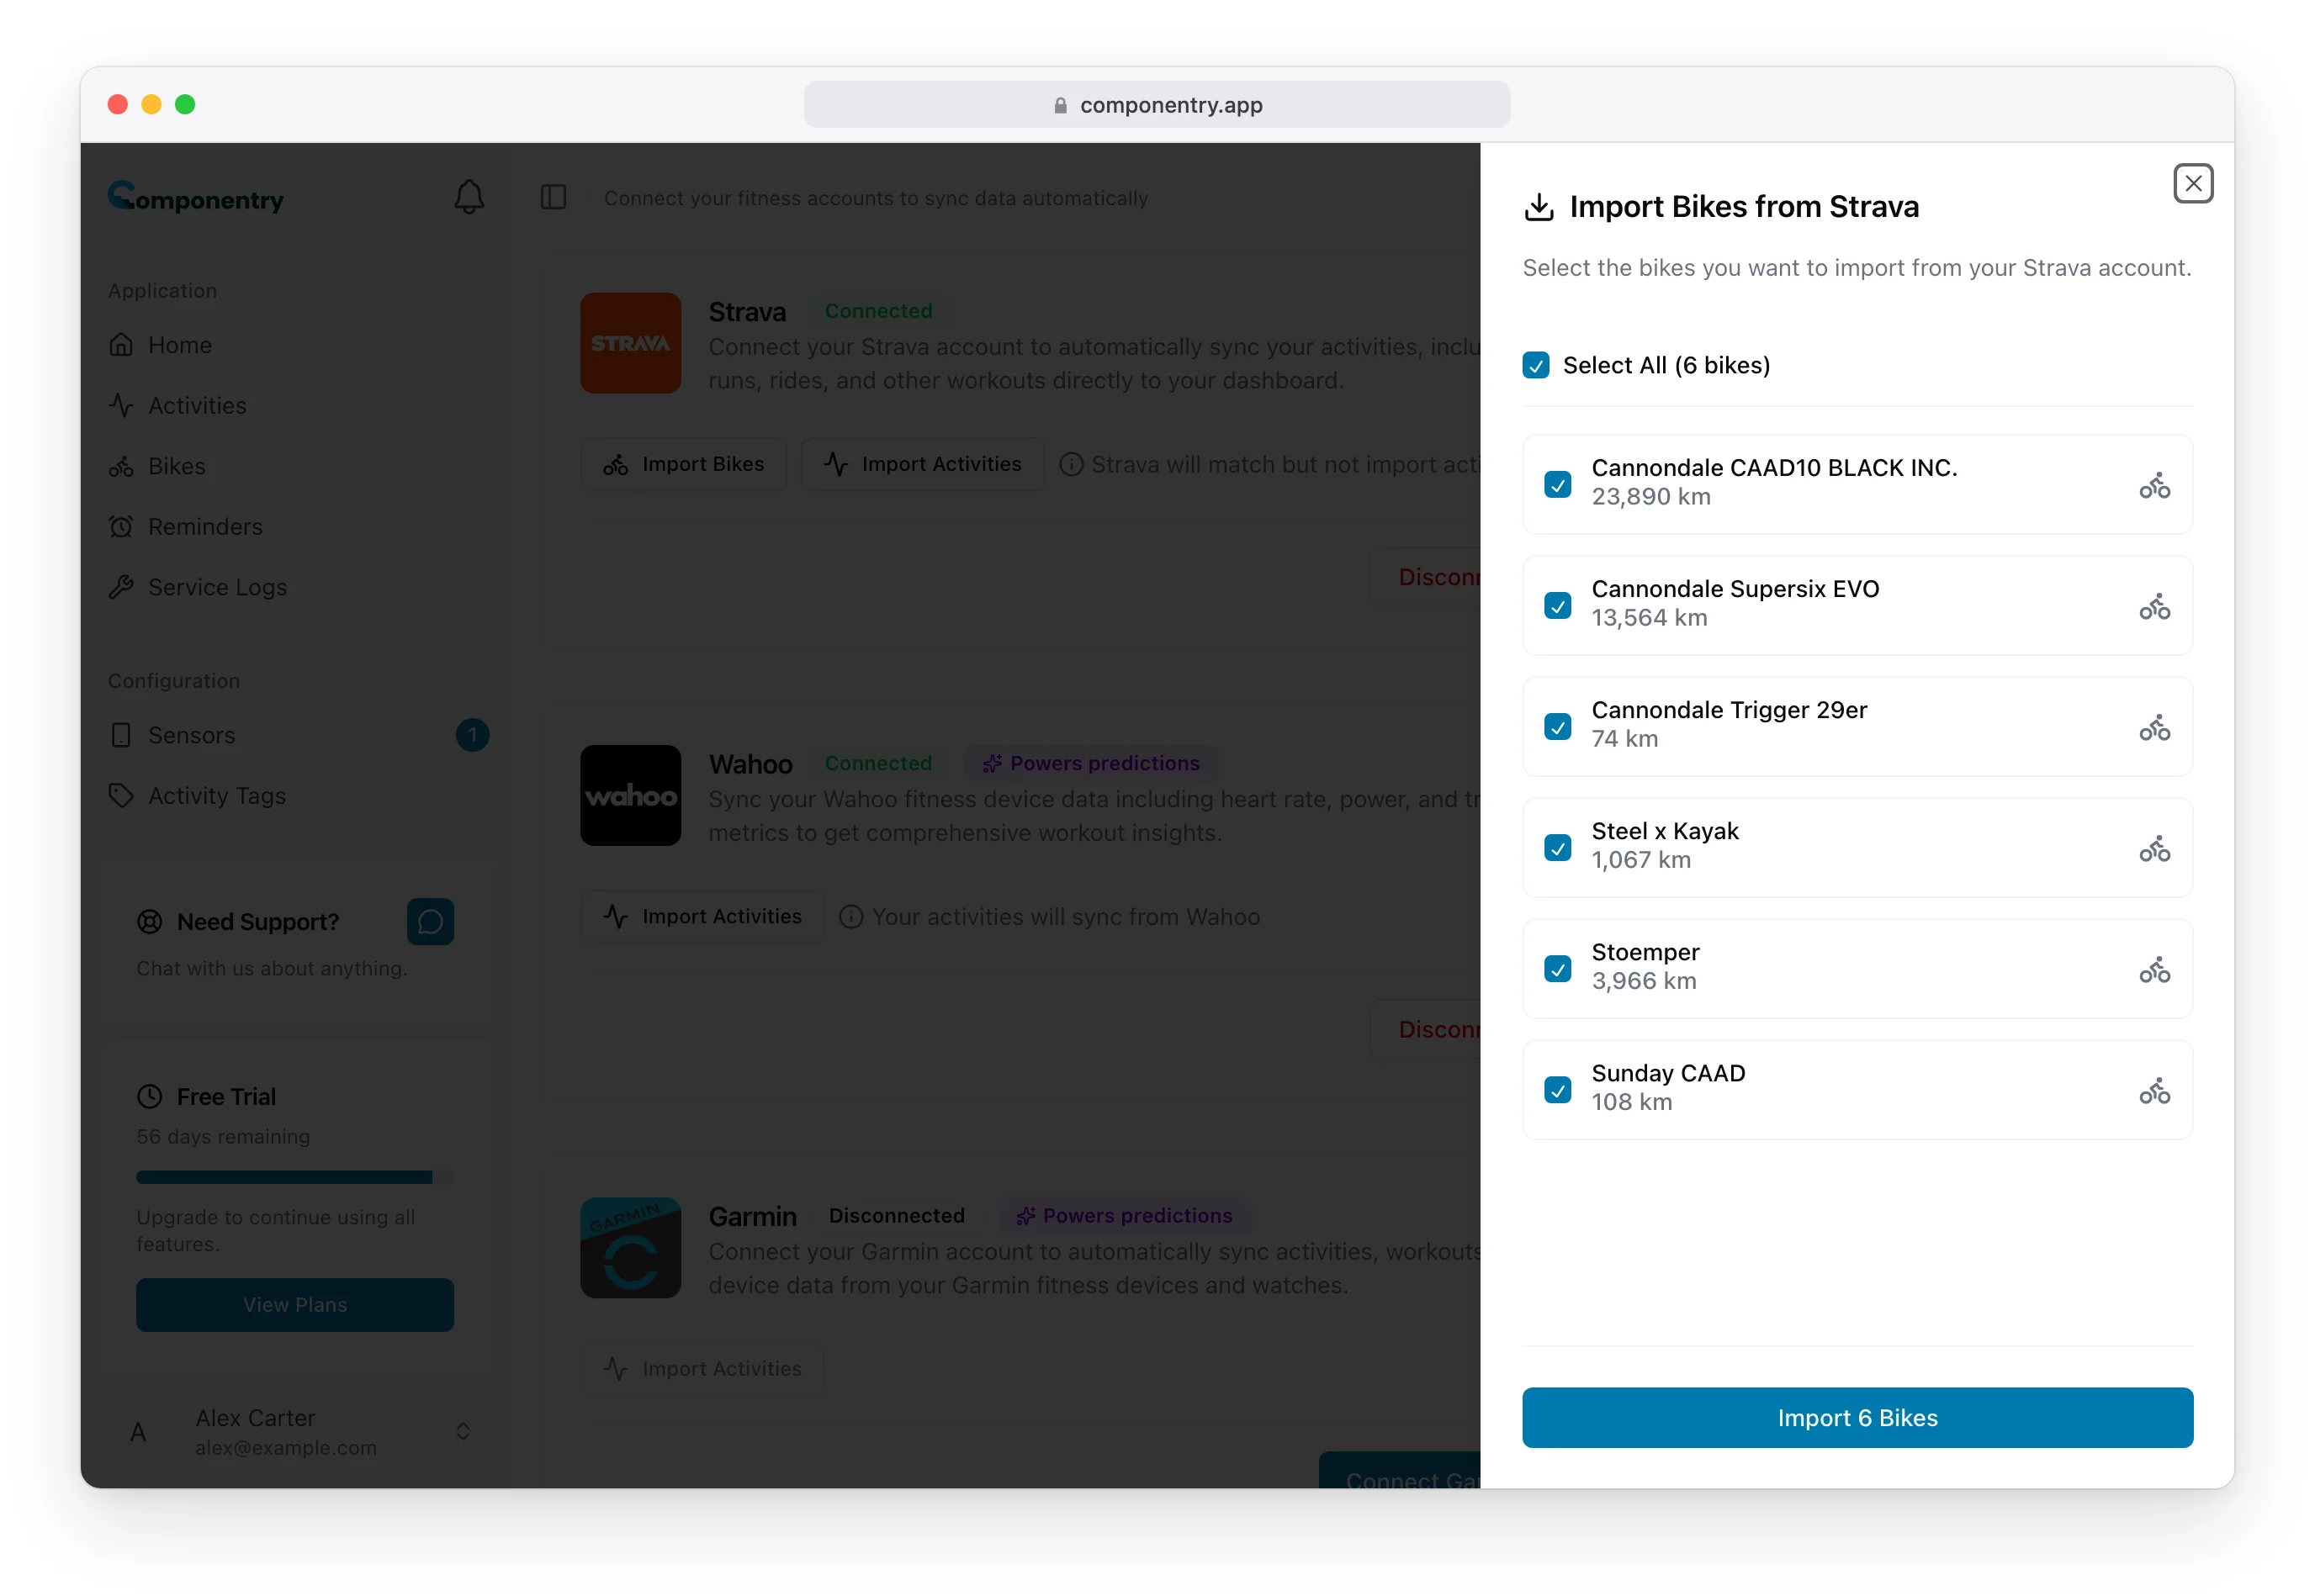
Task: Click bike icon on Trigger 29er row
Action: (x=2154, y=727)
